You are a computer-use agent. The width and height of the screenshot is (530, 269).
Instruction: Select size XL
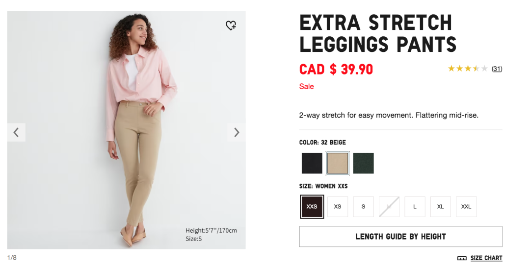(441, 207)
